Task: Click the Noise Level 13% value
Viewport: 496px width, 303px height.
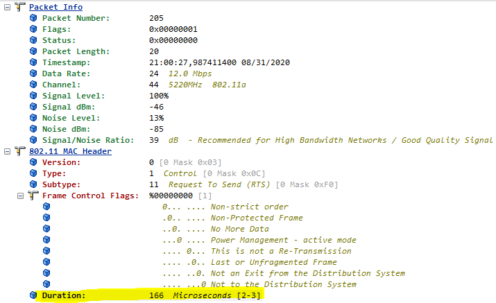Action: pos(157,118)
